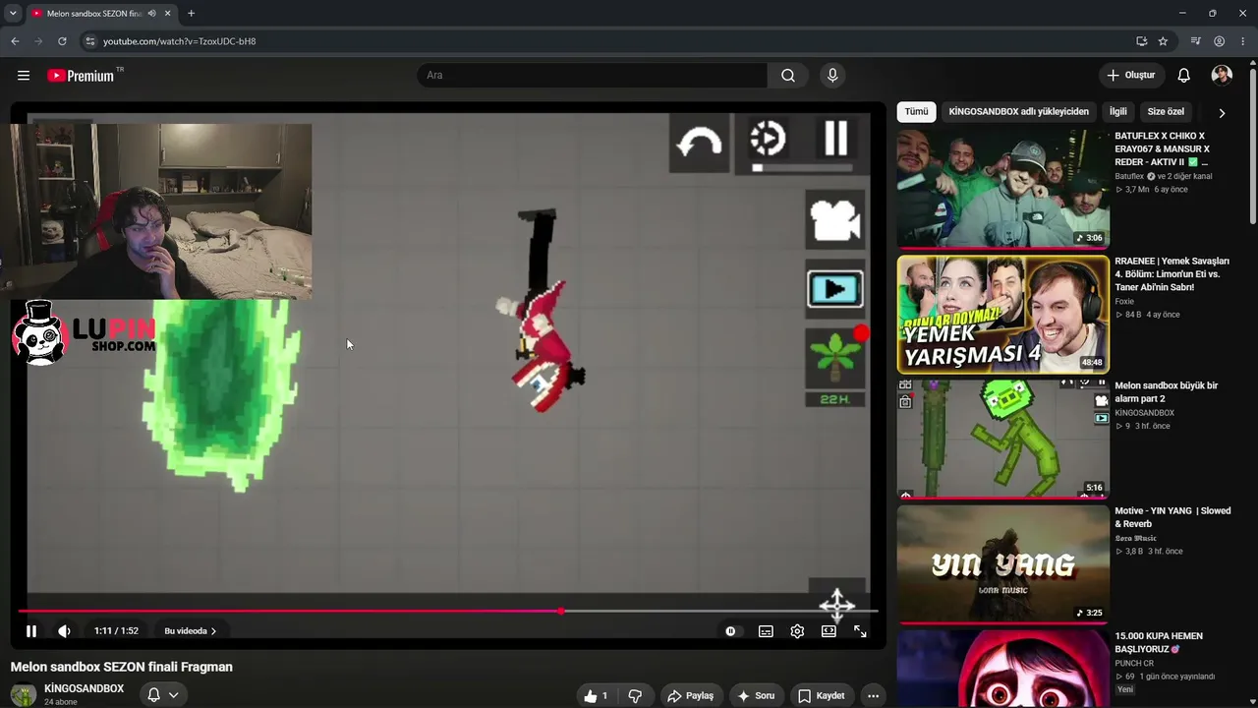Viewport: 1258px width, 708px height.
Task: Click the "Paylaş" share button
Action: [690, 696]
